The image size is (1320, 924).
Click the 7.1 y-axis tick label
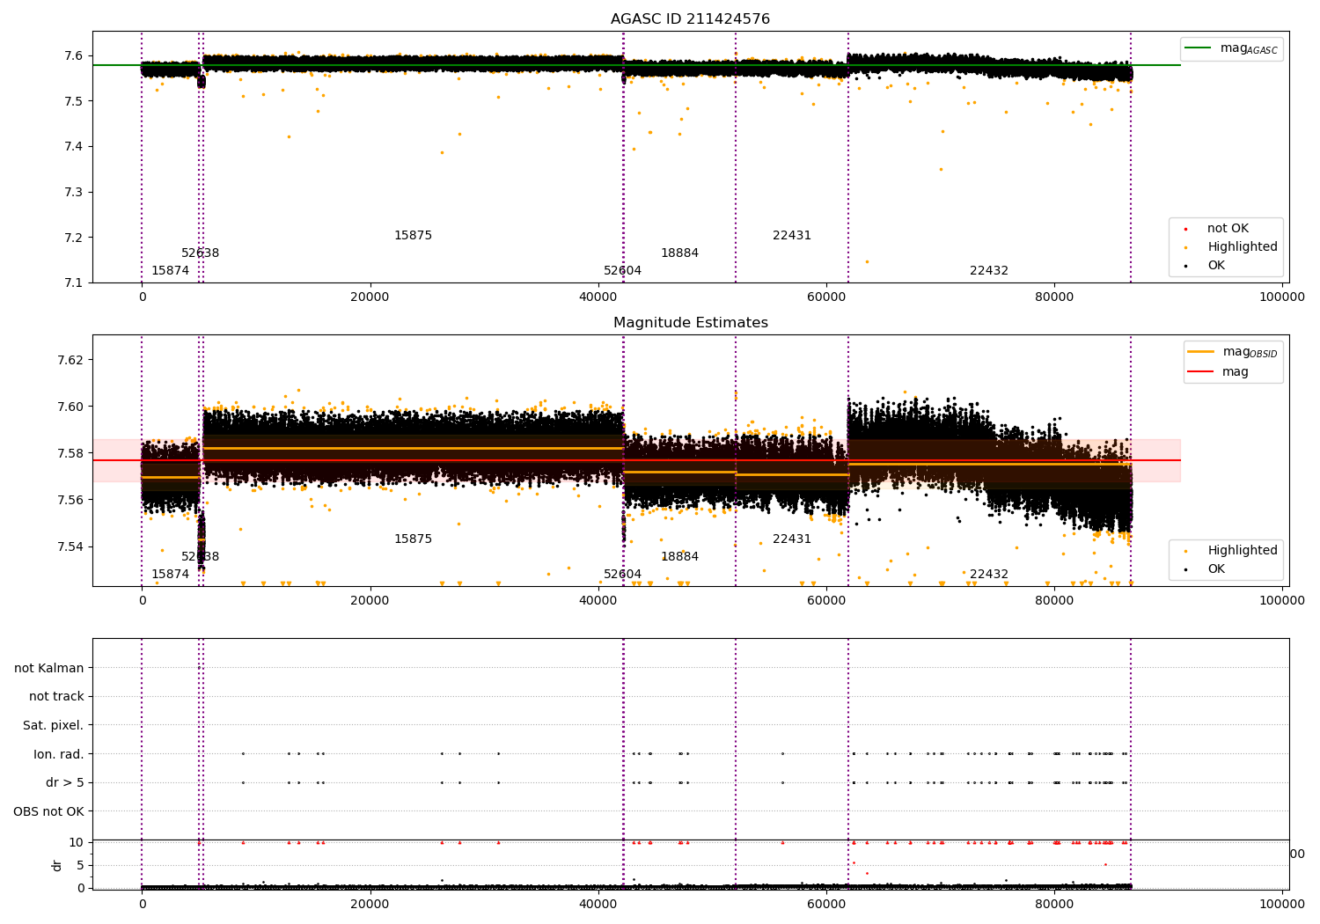point(74,283)
